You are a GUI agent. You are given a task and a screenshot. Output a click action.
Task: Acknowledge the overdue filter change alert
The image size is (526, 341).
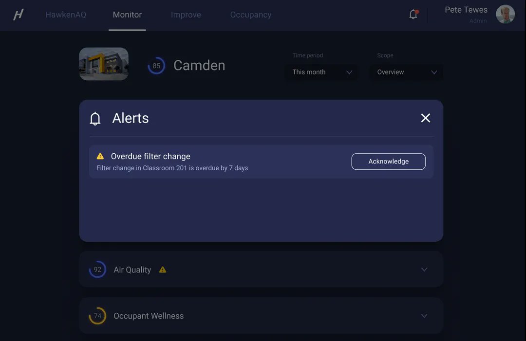click(389, 162)
